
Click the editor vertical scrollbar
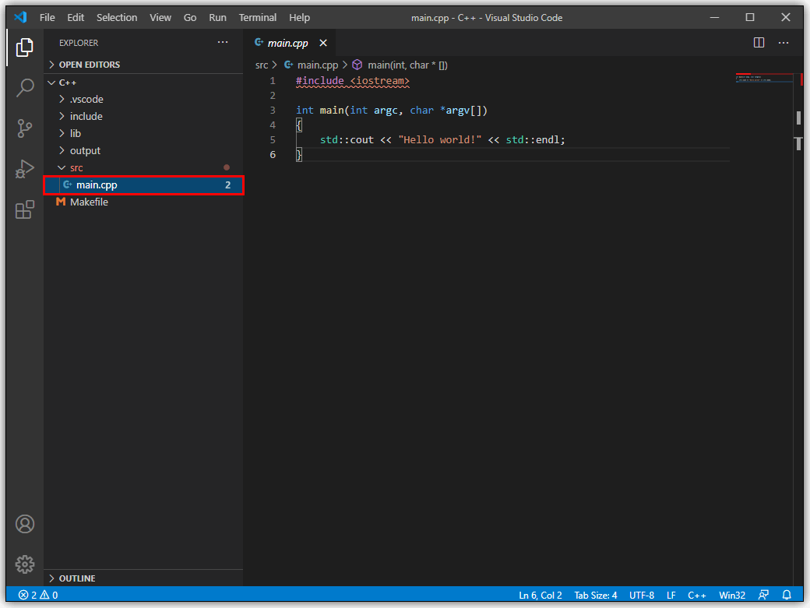click(798, 329)
